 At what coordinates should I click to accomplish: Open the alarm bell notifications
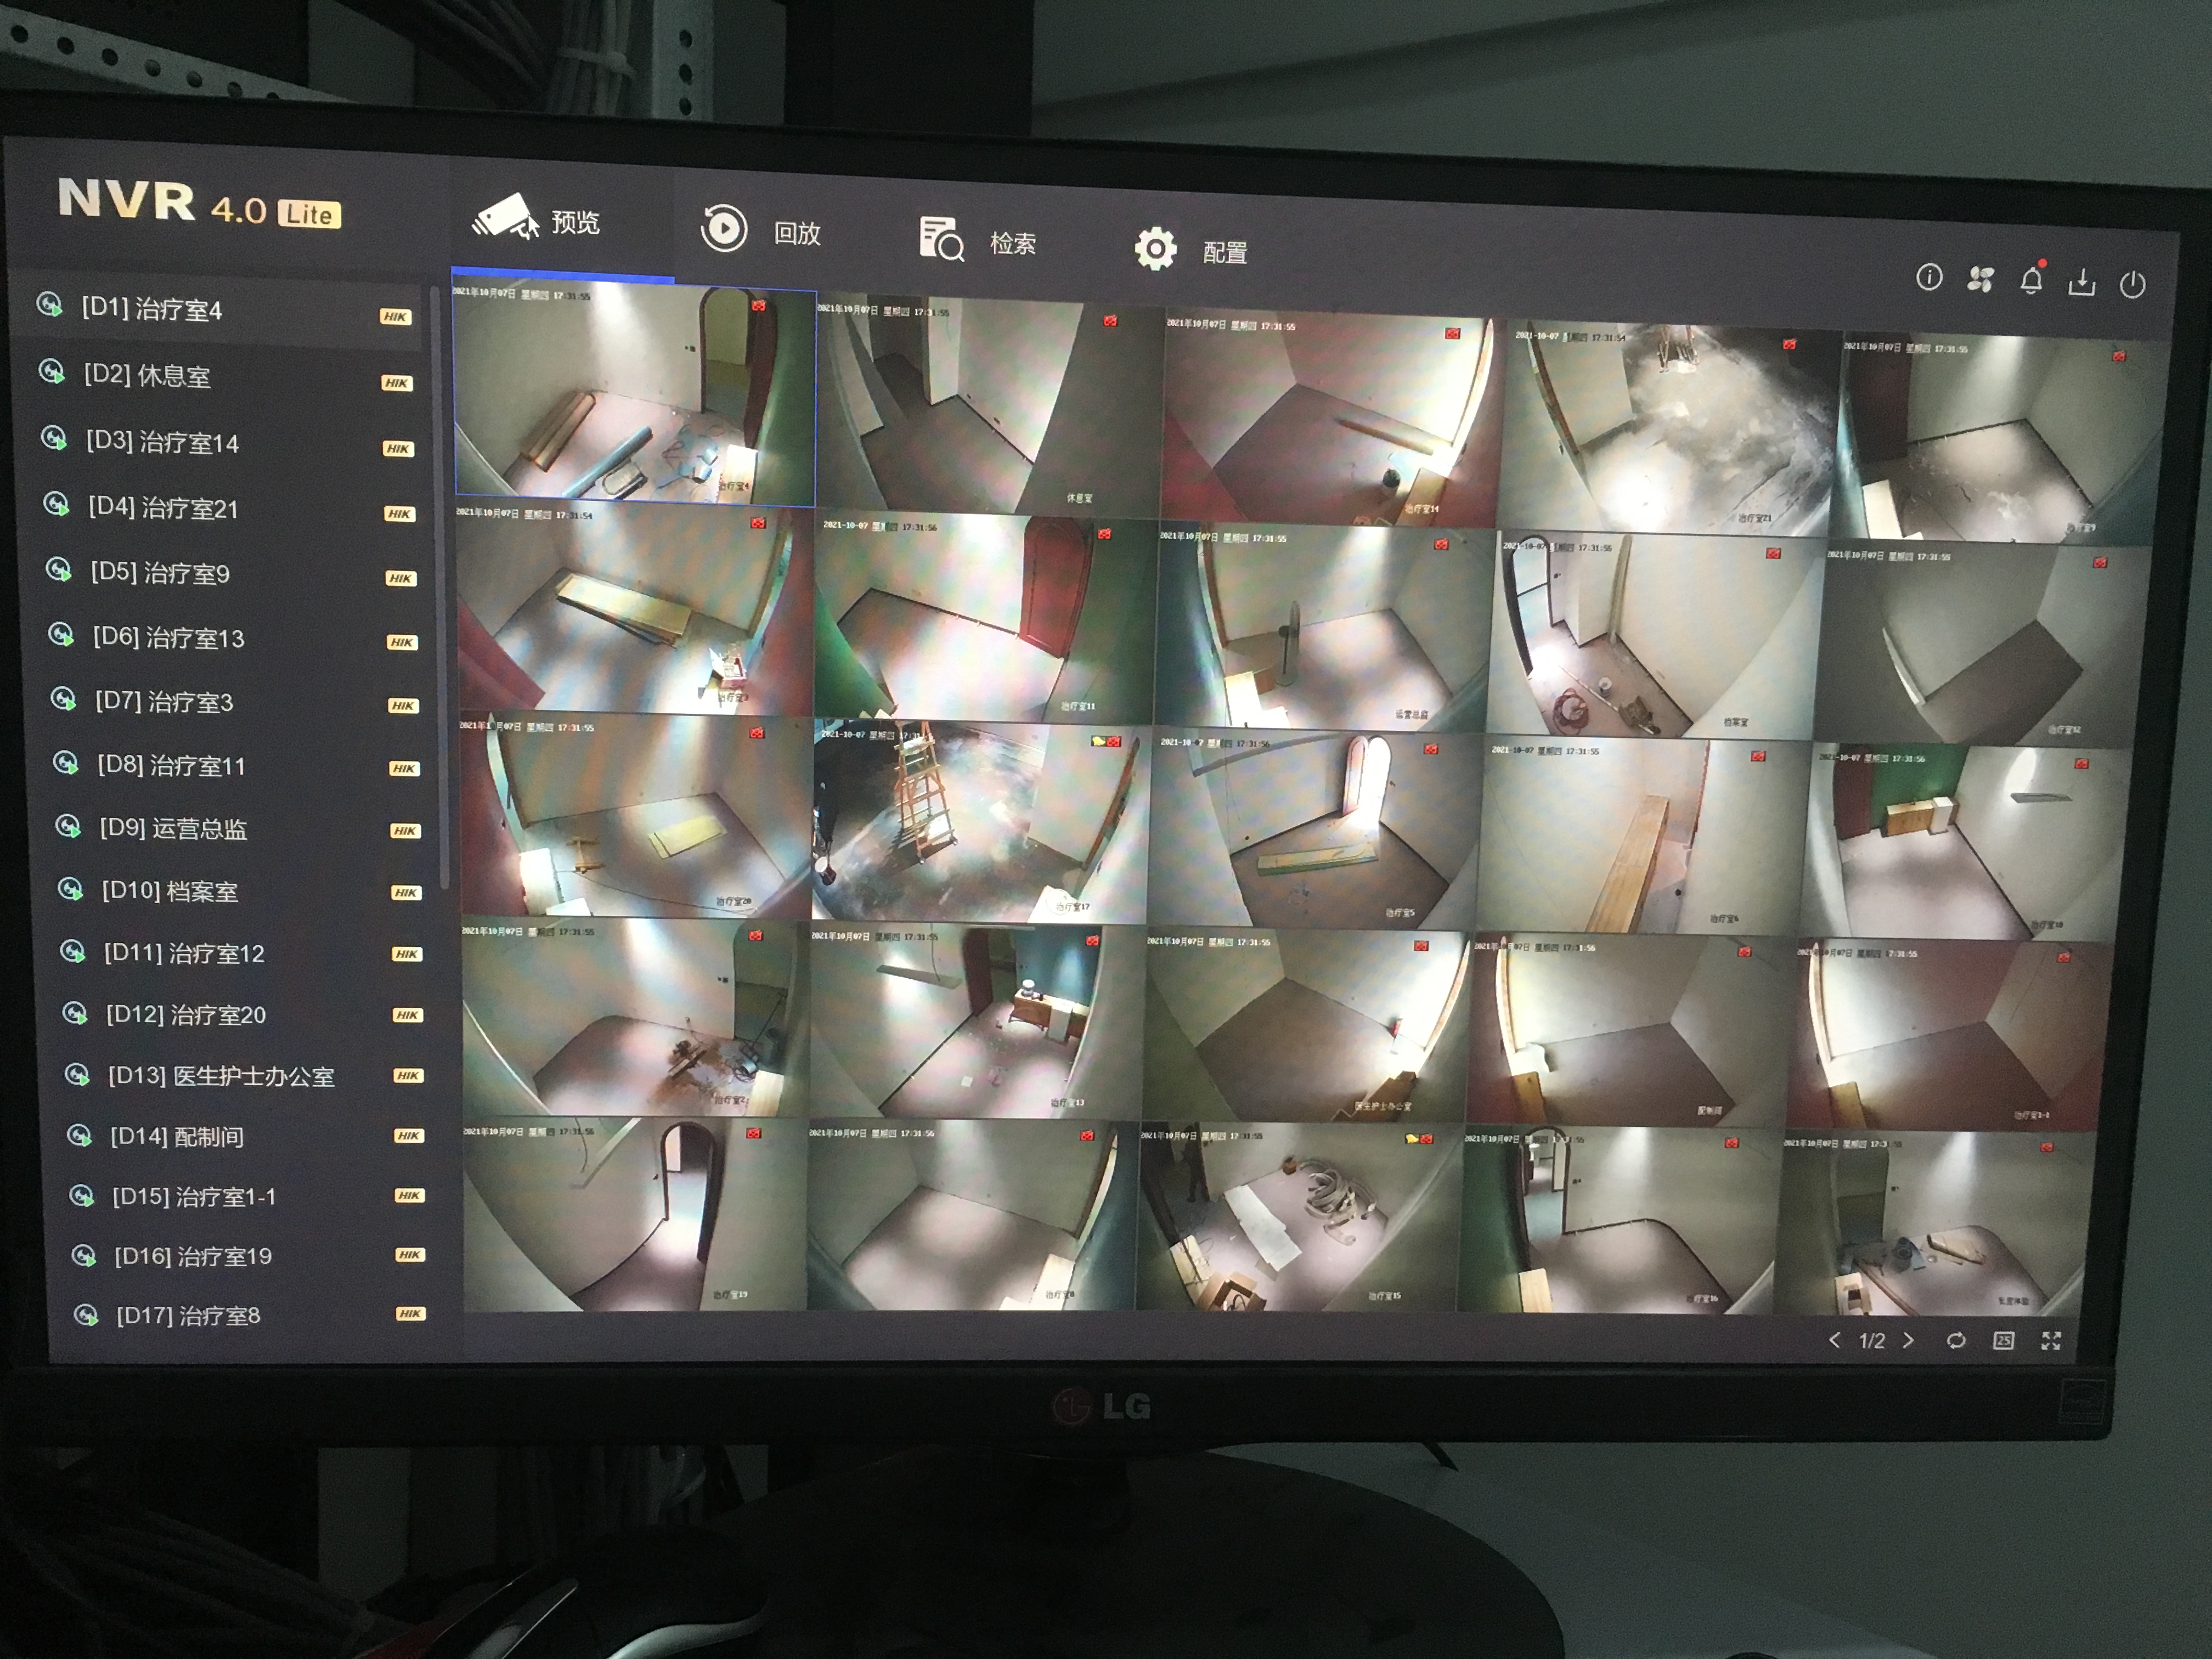(x=2032, y=279)
